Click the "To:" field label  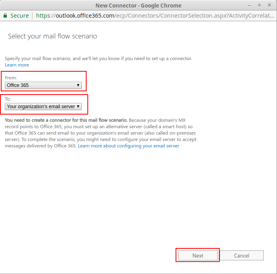[x=8, y=99]
